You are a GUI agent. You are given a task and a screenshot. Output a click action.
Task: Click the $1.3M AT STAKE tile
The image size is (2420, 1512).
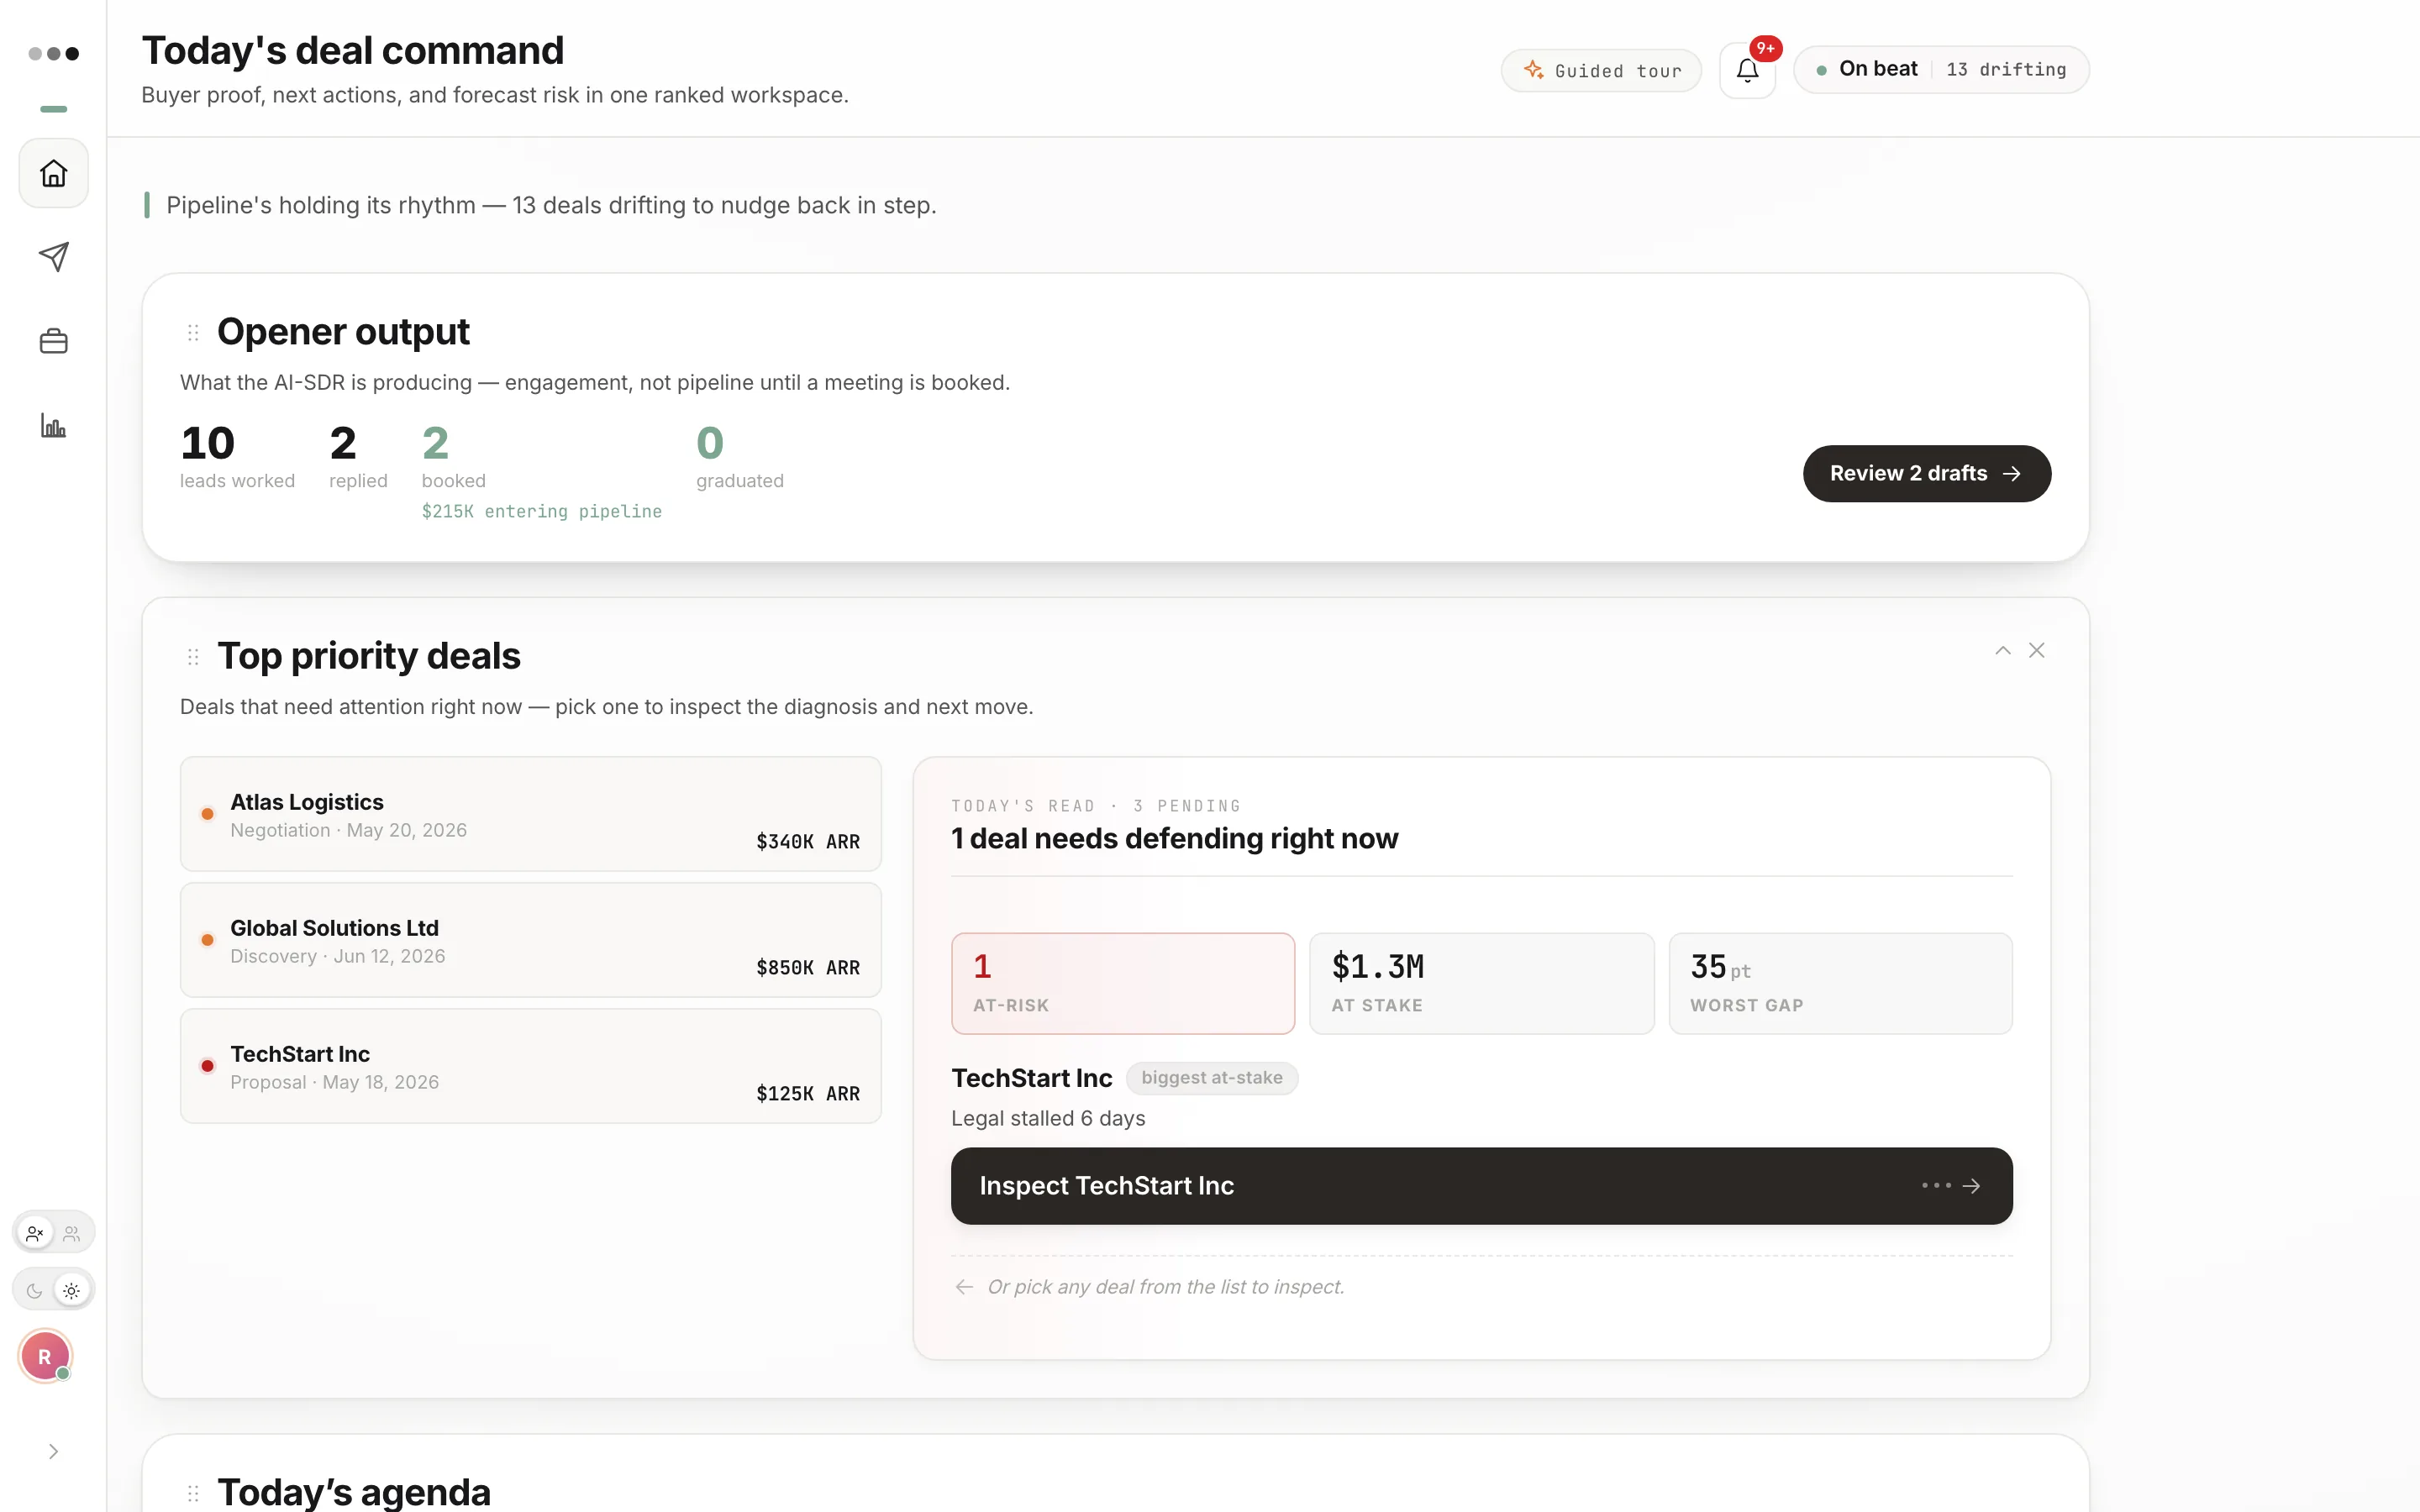(1481, 983)
